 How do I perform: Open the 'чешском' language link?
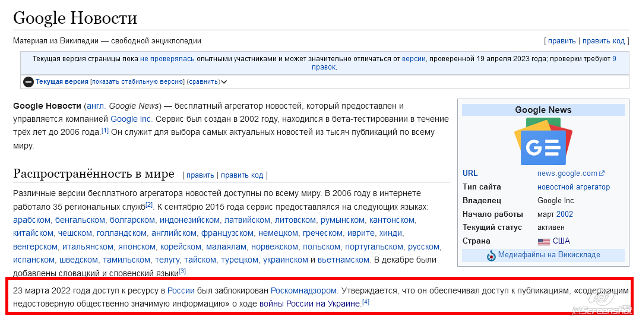75,233
